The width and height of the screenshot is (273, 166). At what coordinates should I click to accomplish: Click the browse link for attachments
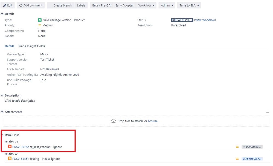point(153,121)
